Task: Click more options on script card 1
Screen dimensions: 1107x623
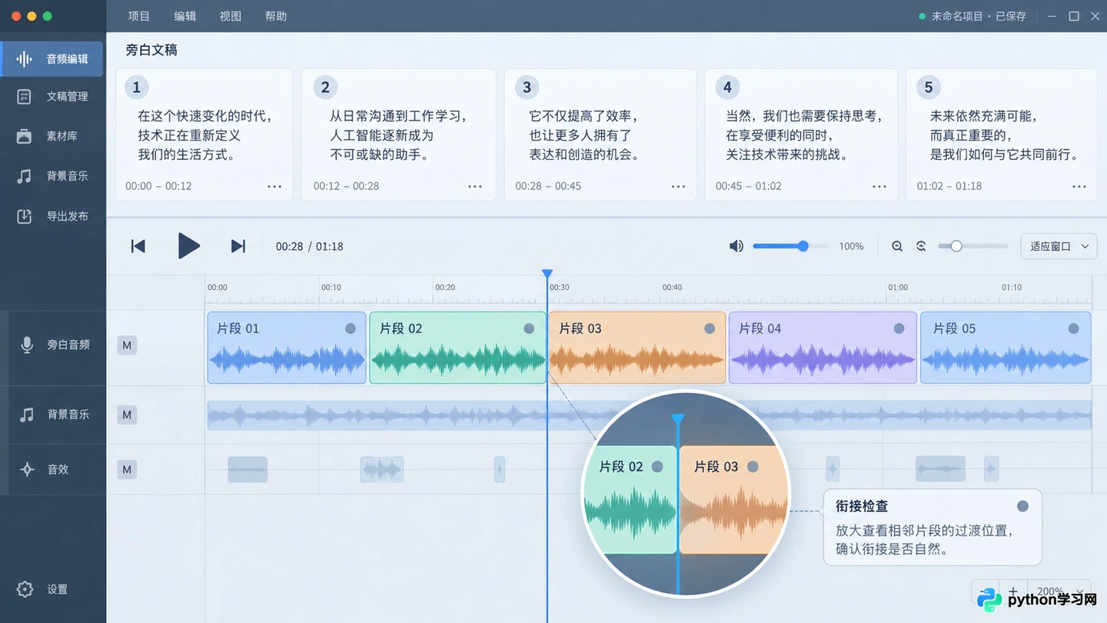Action: click(274, 186)
